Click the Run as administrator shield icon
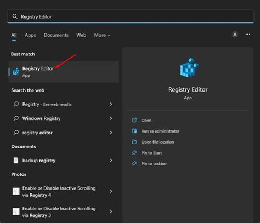 coord(134,131)
